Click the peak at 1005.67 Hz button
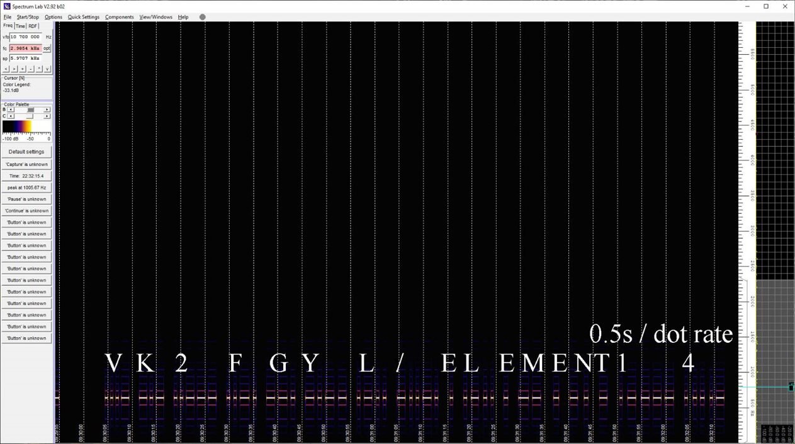 26,187
